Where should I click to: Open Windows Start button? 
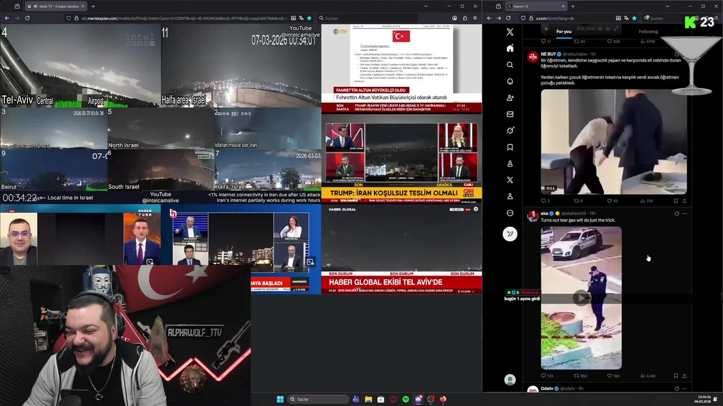[280, 399]
